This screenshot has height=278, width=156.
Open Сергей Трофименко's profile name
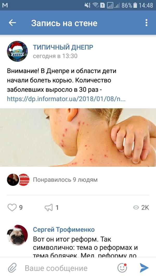point(64,230)
